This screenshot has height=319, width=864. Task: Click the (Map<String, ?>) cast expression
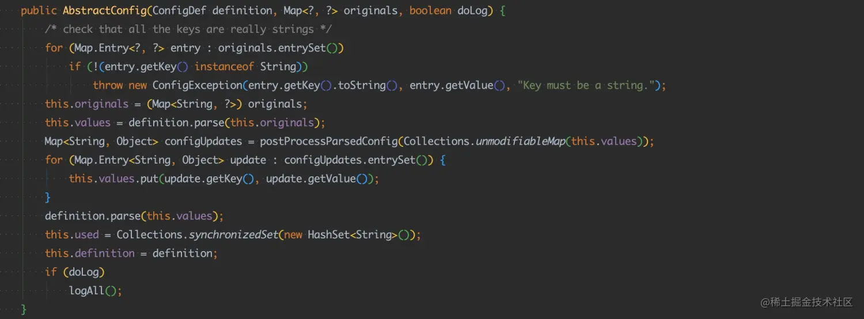(x=194, y=104)
